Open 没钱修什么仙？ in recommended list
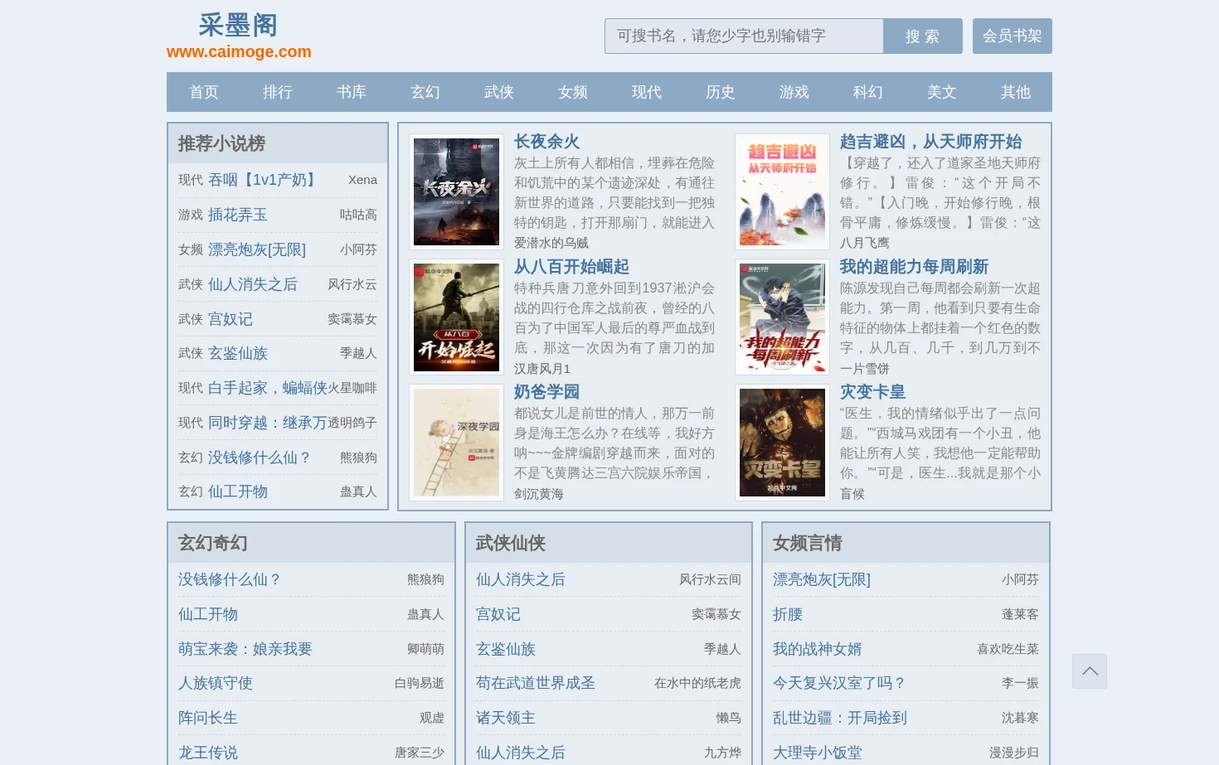1219x765 pixels. click(260, 458)
